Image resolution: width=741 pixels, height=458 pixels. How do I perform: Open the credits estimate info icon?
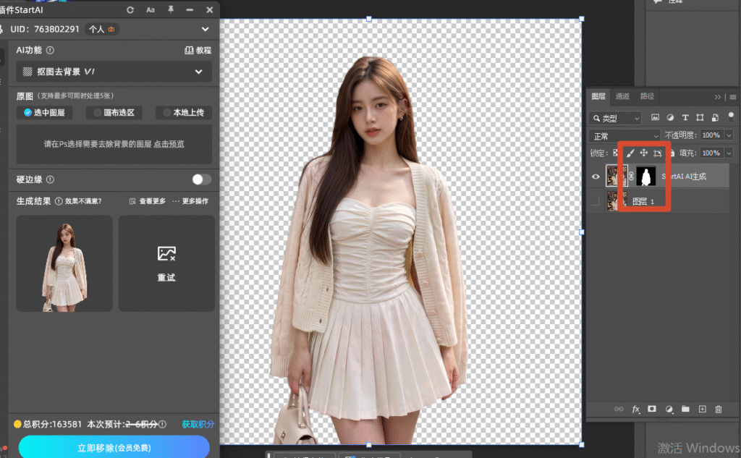(163, 425)
